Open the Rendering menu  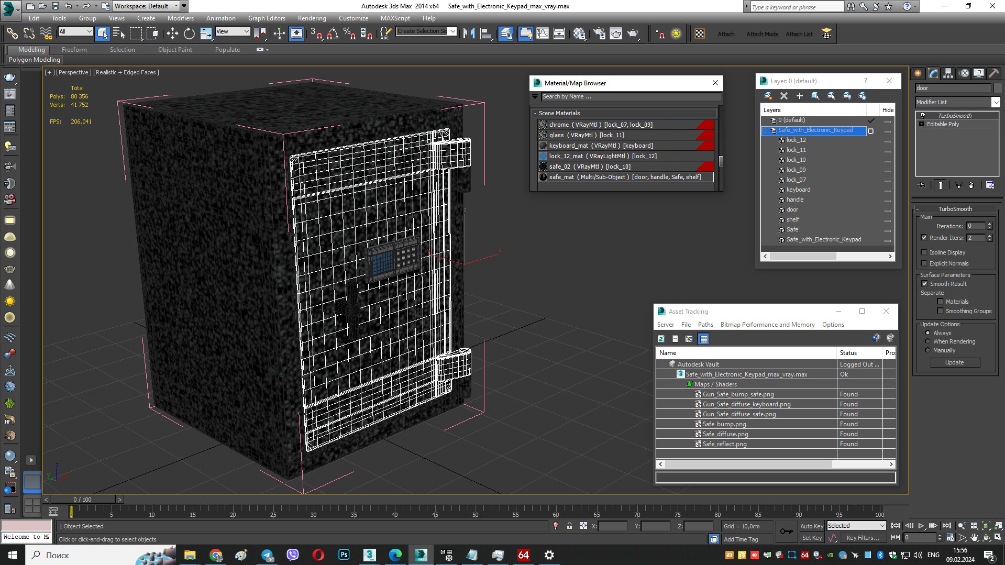pyautogui.click(x=312, y=18)
